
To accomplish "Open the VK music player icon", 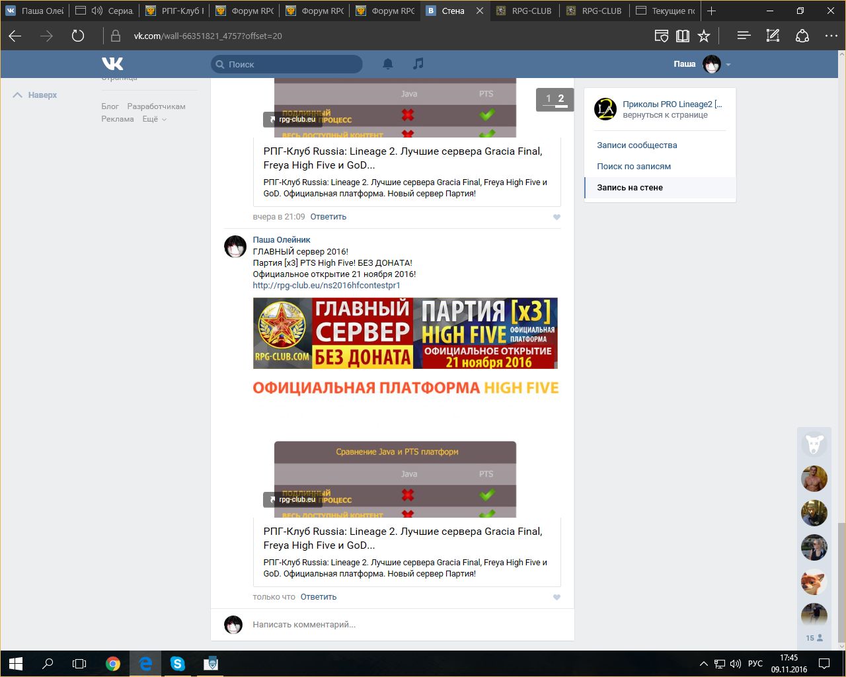I will pyautogui.click(x=418, y=63).
